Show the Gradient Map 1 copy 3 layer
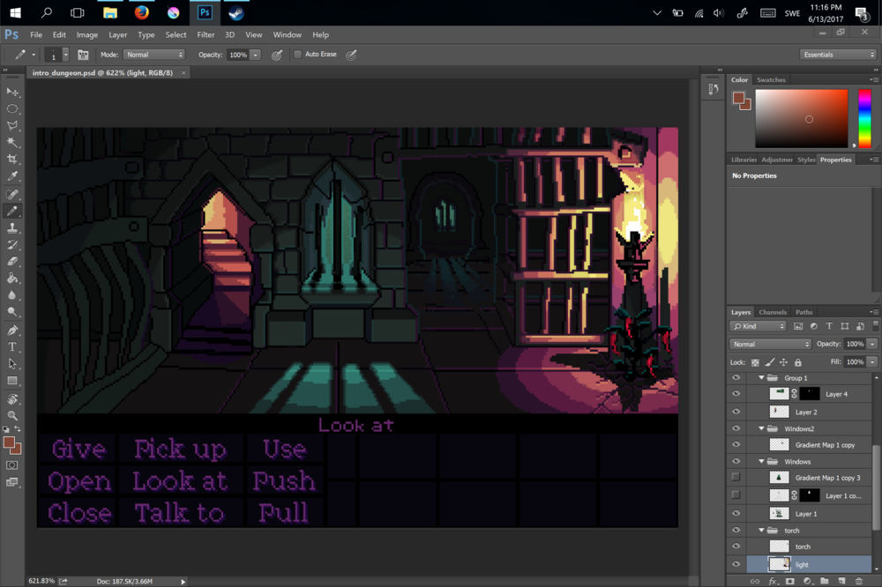 click(736, 477)
